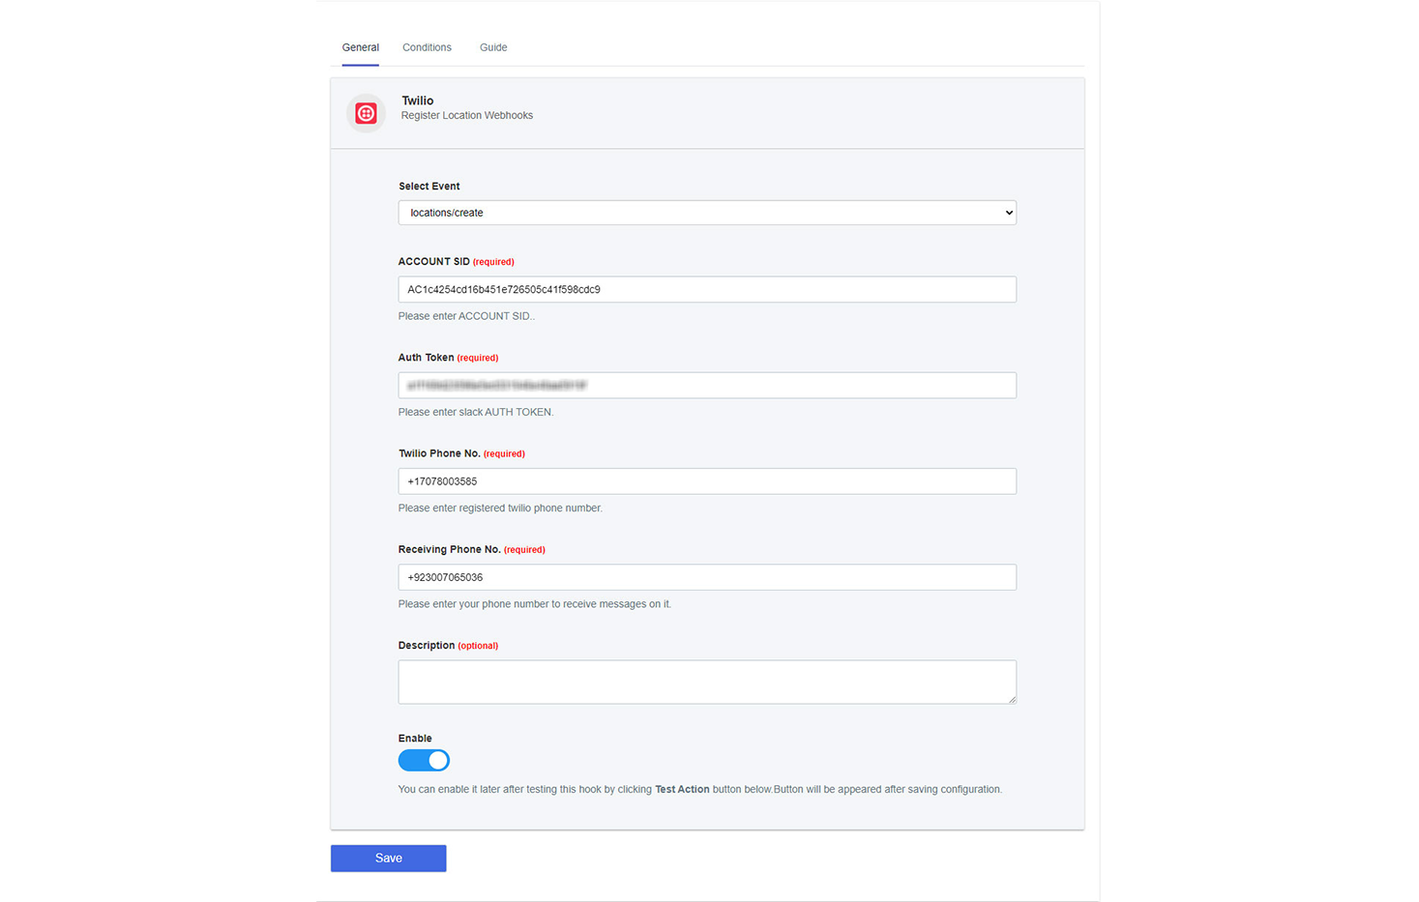This screenshot has height=902, width=1419.
Task: Click the dropdown arrow beside locations/create
Action: tap(1009, 213)
